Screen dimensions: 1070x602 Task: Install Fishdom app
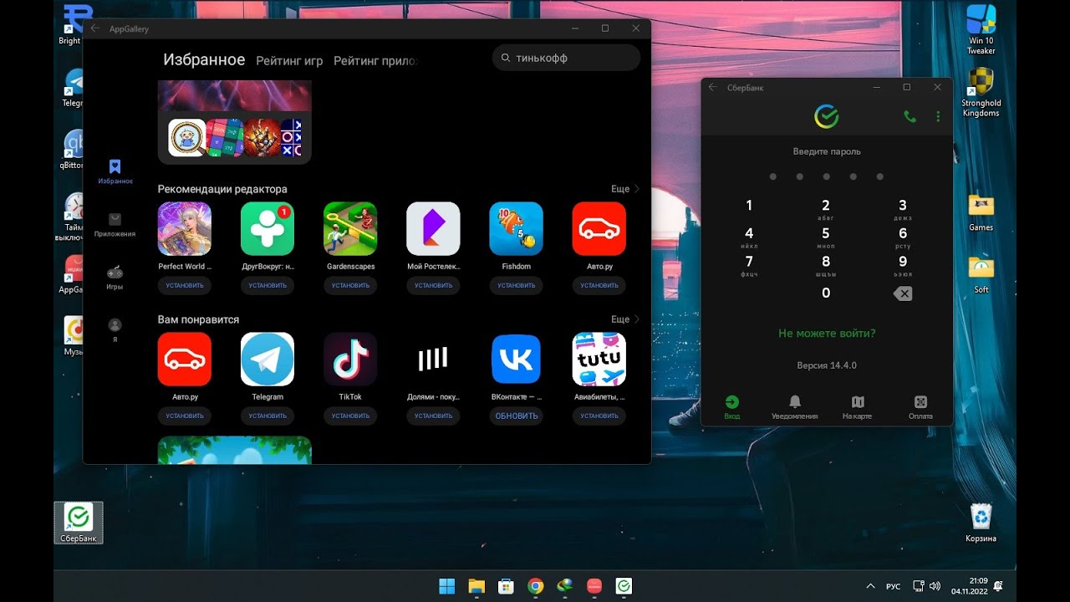(x=516, y=285)
